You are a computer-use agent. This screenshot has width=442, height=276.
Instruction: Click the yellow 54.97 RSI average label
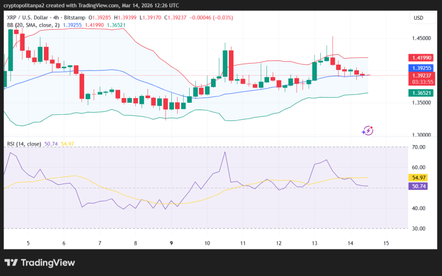click(x=420, y=177)
